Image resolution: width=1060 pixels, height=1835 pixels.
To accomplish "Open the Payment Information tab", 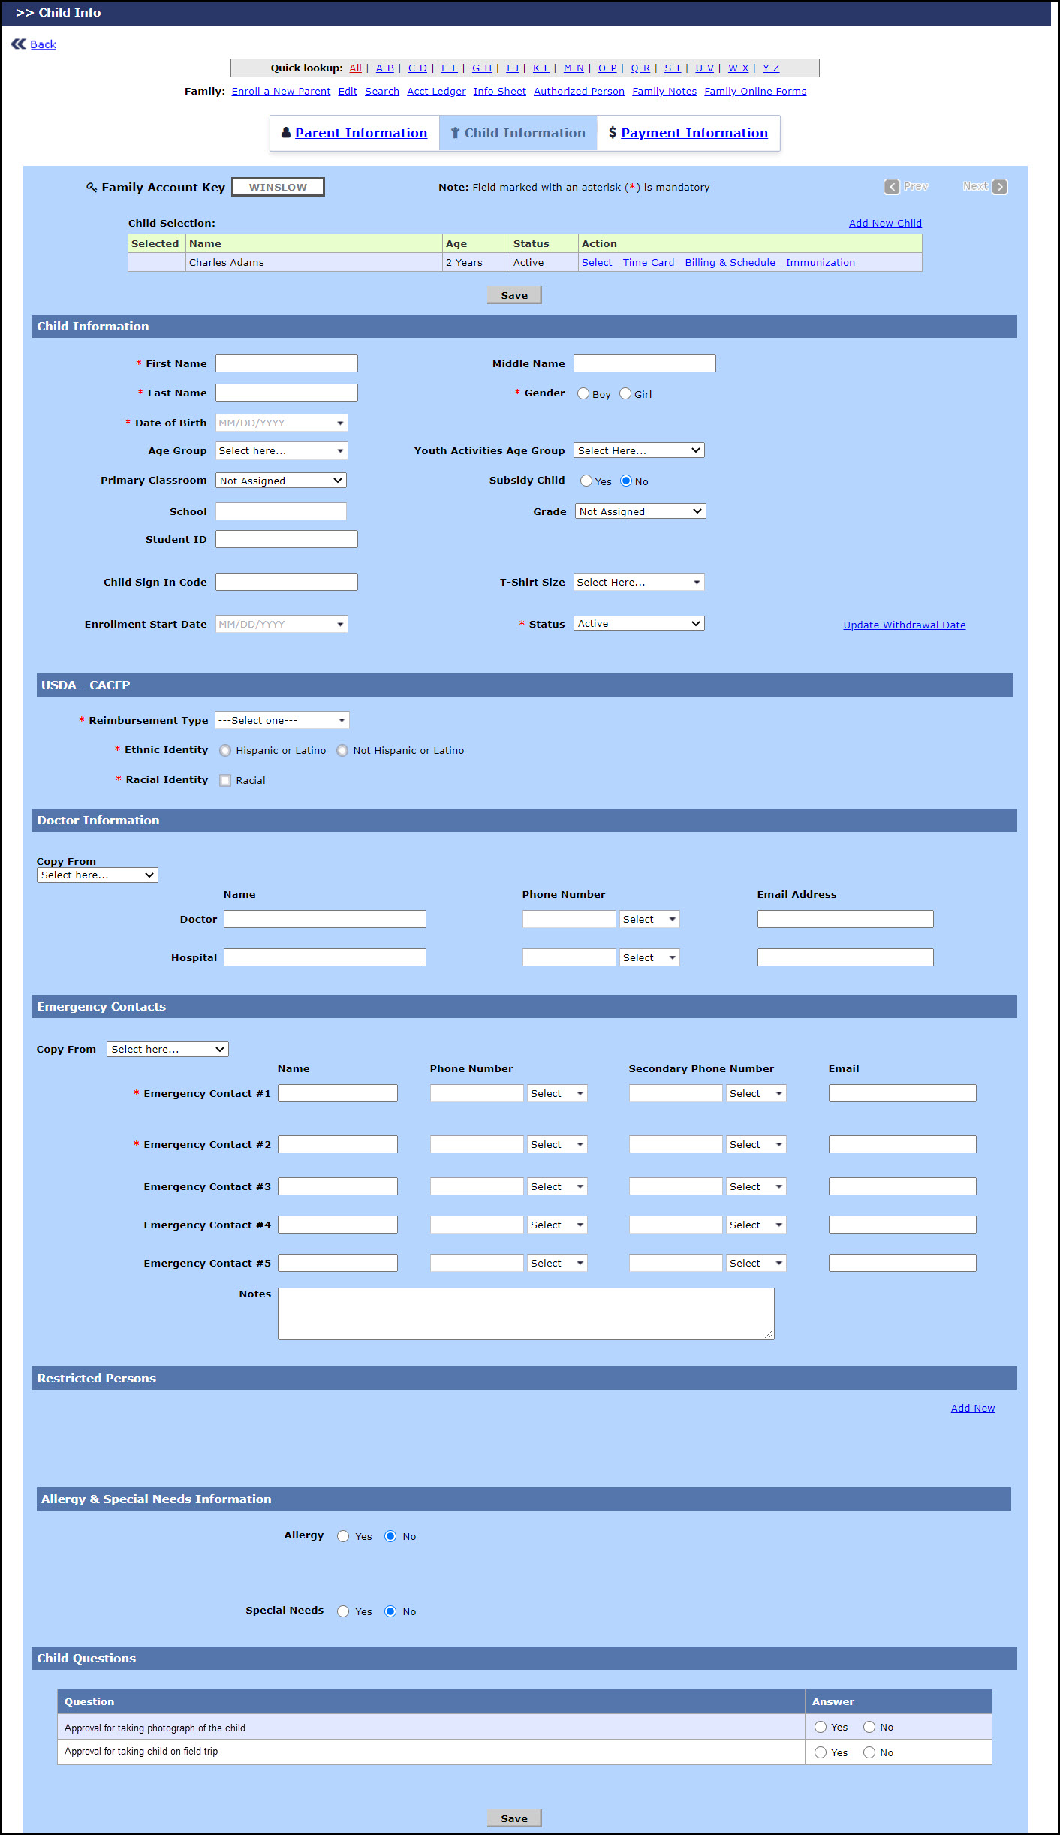I will (694, 133).
